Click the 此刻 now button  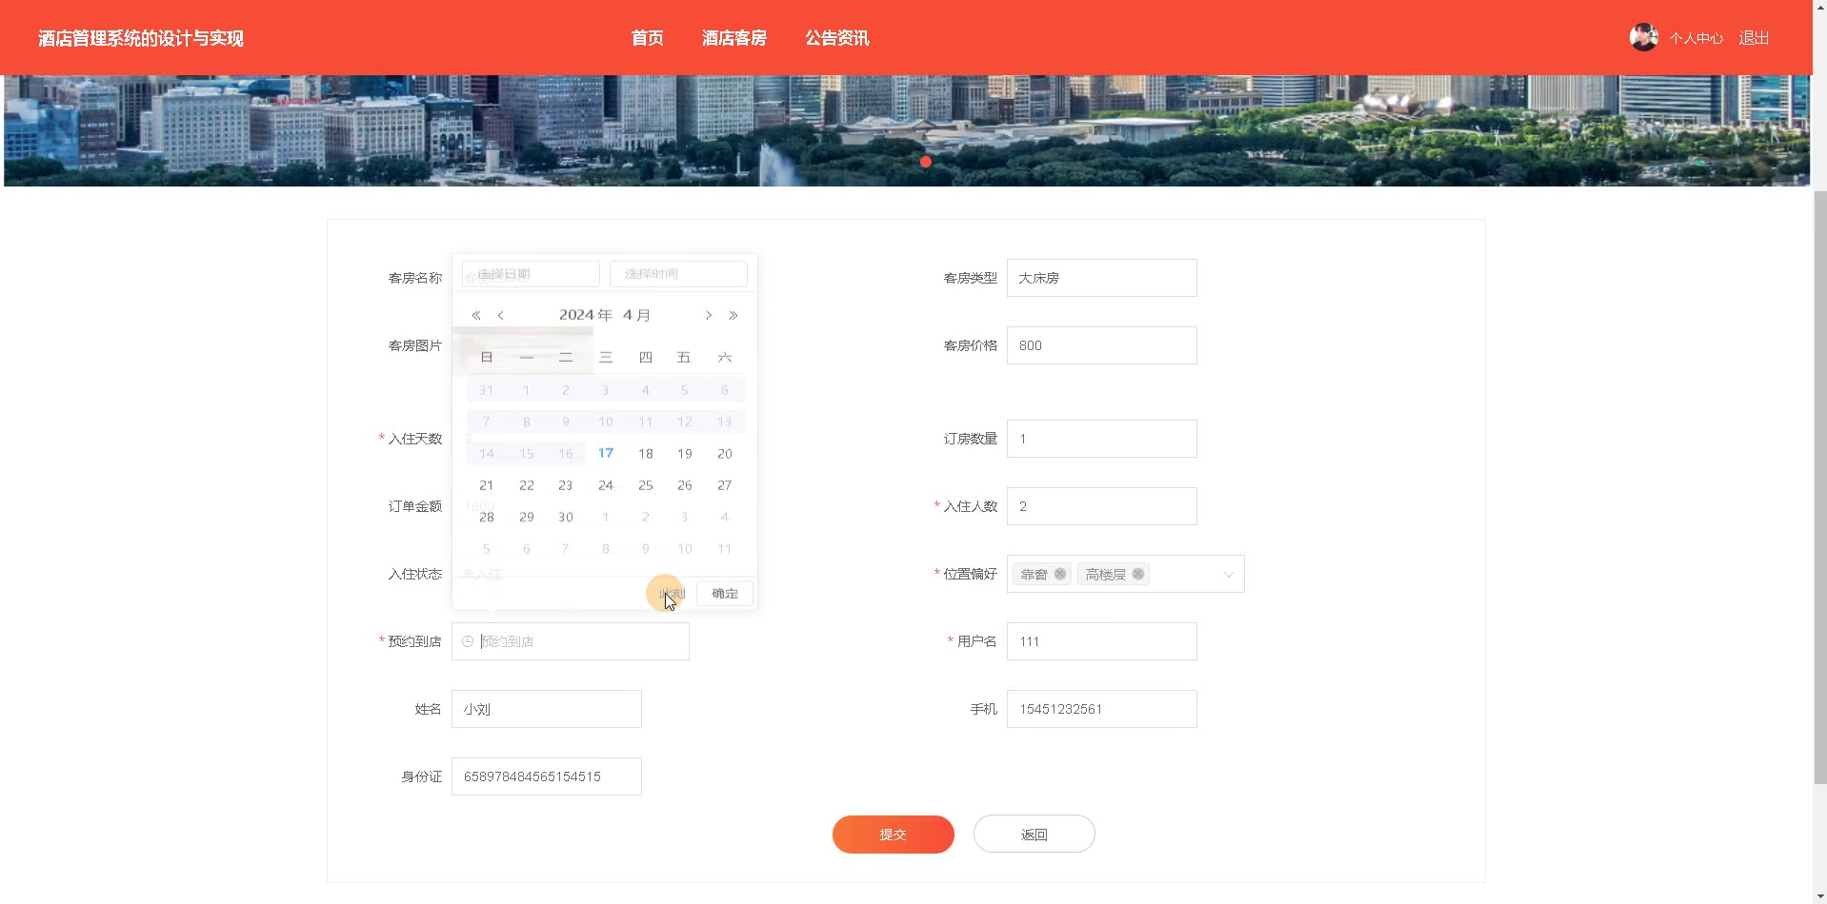672,593
